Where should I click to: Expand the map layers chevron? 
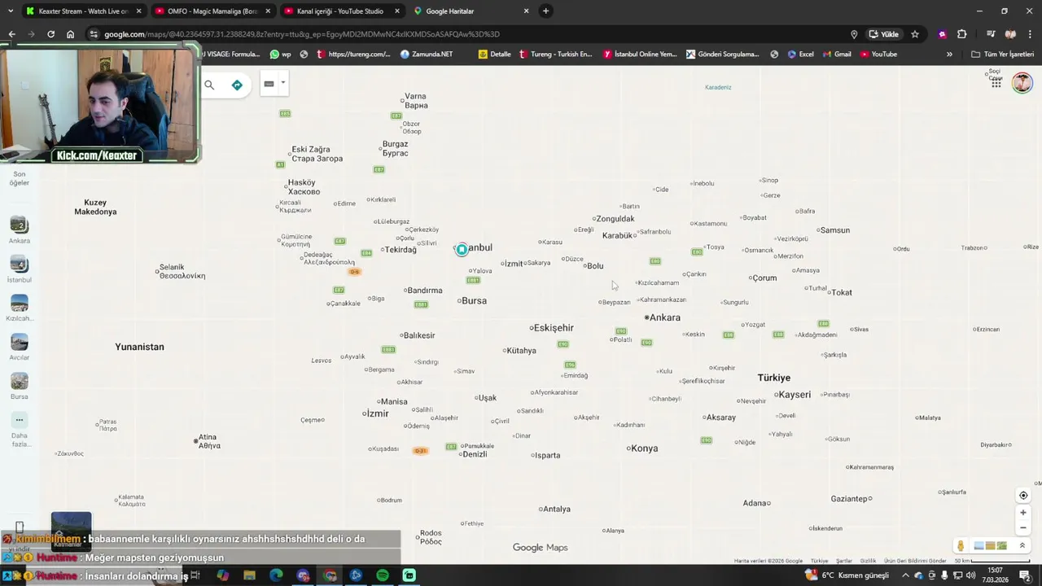coord(1022,545)
